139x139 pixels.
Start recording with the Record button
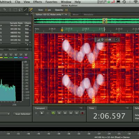(x=82, y=113)
